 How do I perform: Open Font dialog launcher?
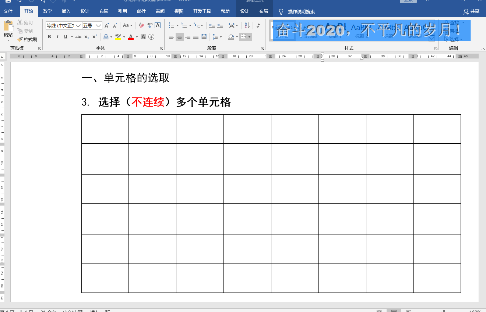click(x=162, y=49)
